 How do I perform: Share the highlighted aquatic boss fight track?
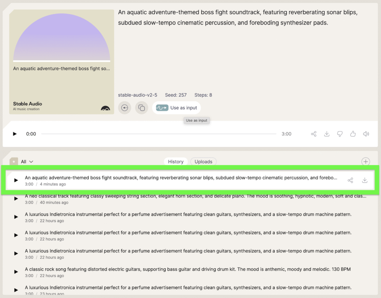click(x=350, y=180)
